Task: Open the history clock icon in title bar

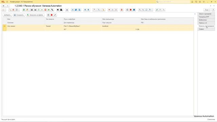Action: coord(196,2)
